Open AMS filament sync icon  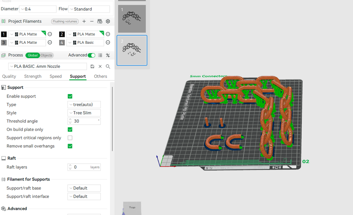(100, 21)
